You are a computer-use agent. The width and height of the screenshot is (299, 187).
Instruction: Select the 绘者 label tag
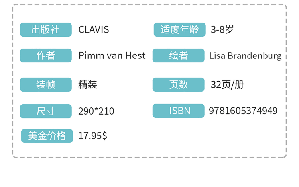(x=178, y=55)
